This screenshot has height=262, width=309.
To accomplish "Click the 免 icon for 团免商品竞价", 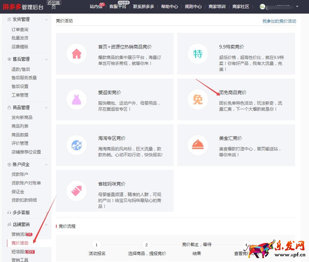I will pos(197,100).
